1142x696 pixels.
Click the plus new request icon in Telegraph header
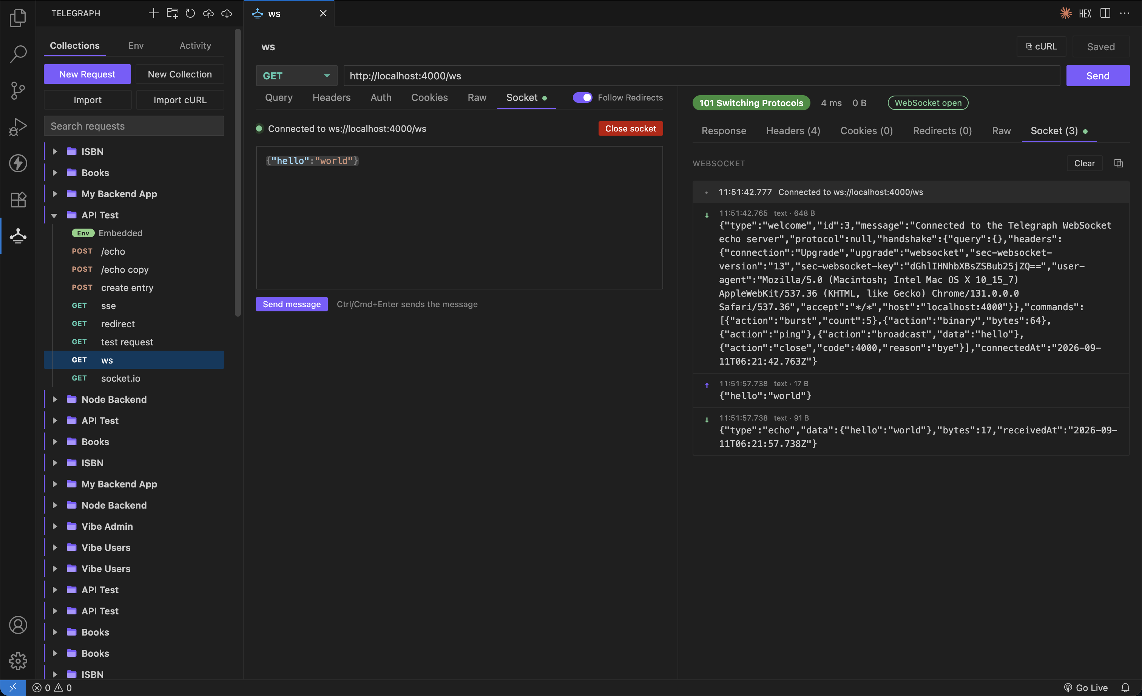click(x=153, y=13)
